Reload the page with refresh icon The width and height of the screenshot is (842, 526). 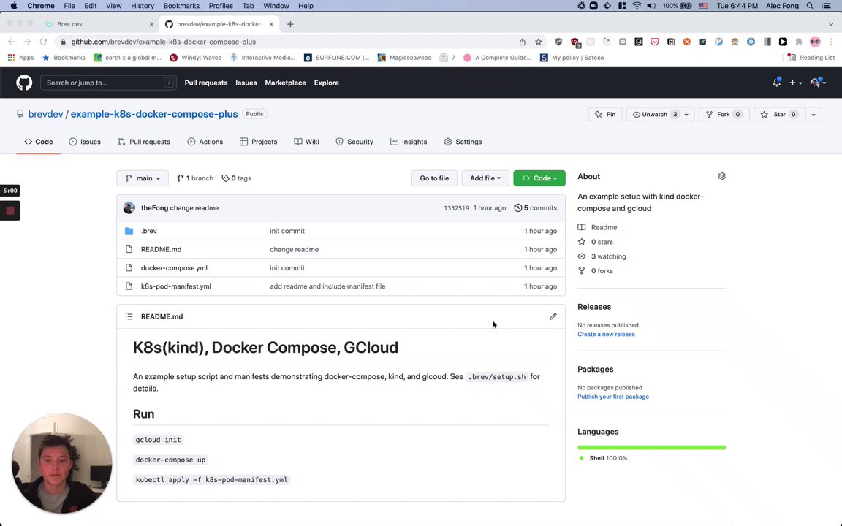pyautogui.click(x=44, y=42)
